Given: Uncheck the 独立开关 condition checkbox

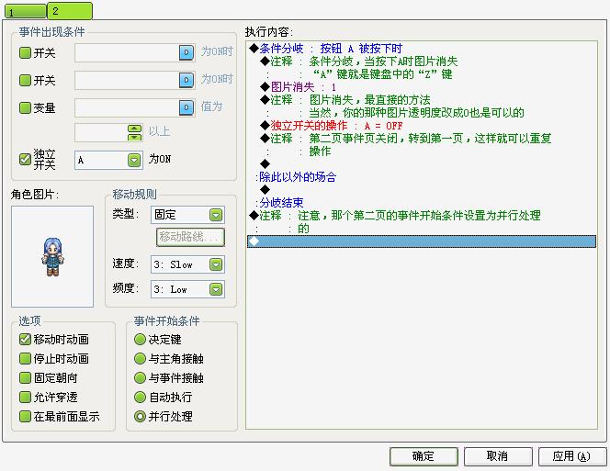Looking at the screenshot, I should (x=25, y=159).
